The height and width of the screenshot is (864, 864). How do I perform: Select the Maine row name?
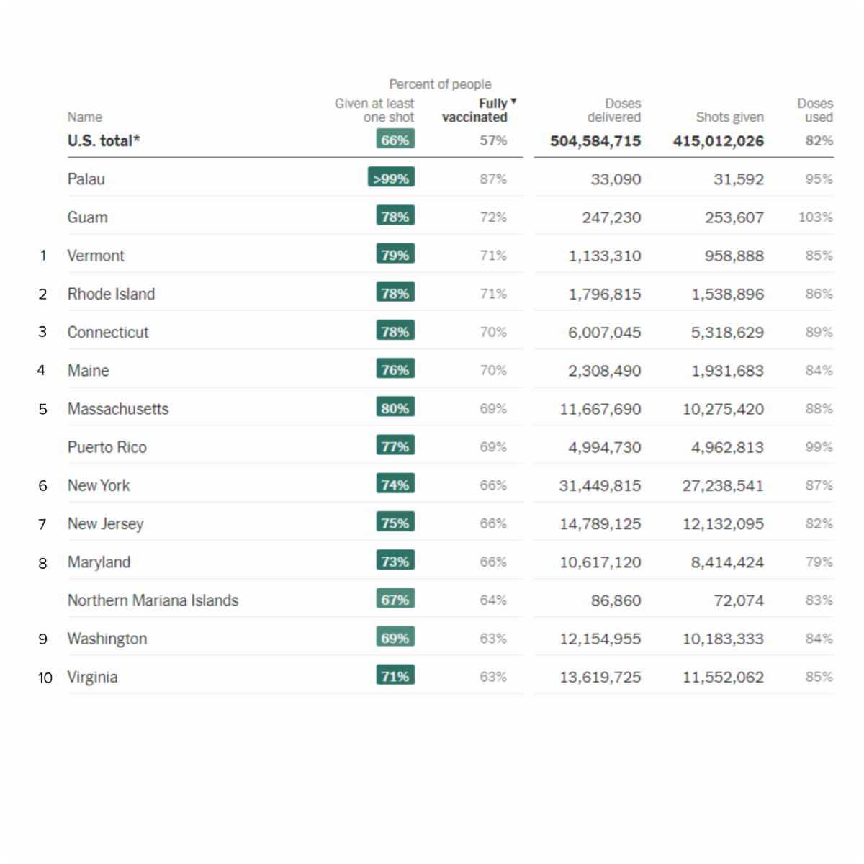tap(89, 370)
